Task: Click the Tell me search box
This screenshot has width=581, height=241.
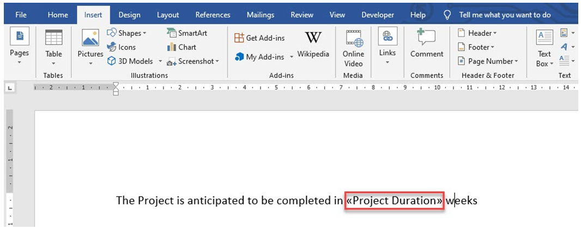Action: [x=497, y=15]
